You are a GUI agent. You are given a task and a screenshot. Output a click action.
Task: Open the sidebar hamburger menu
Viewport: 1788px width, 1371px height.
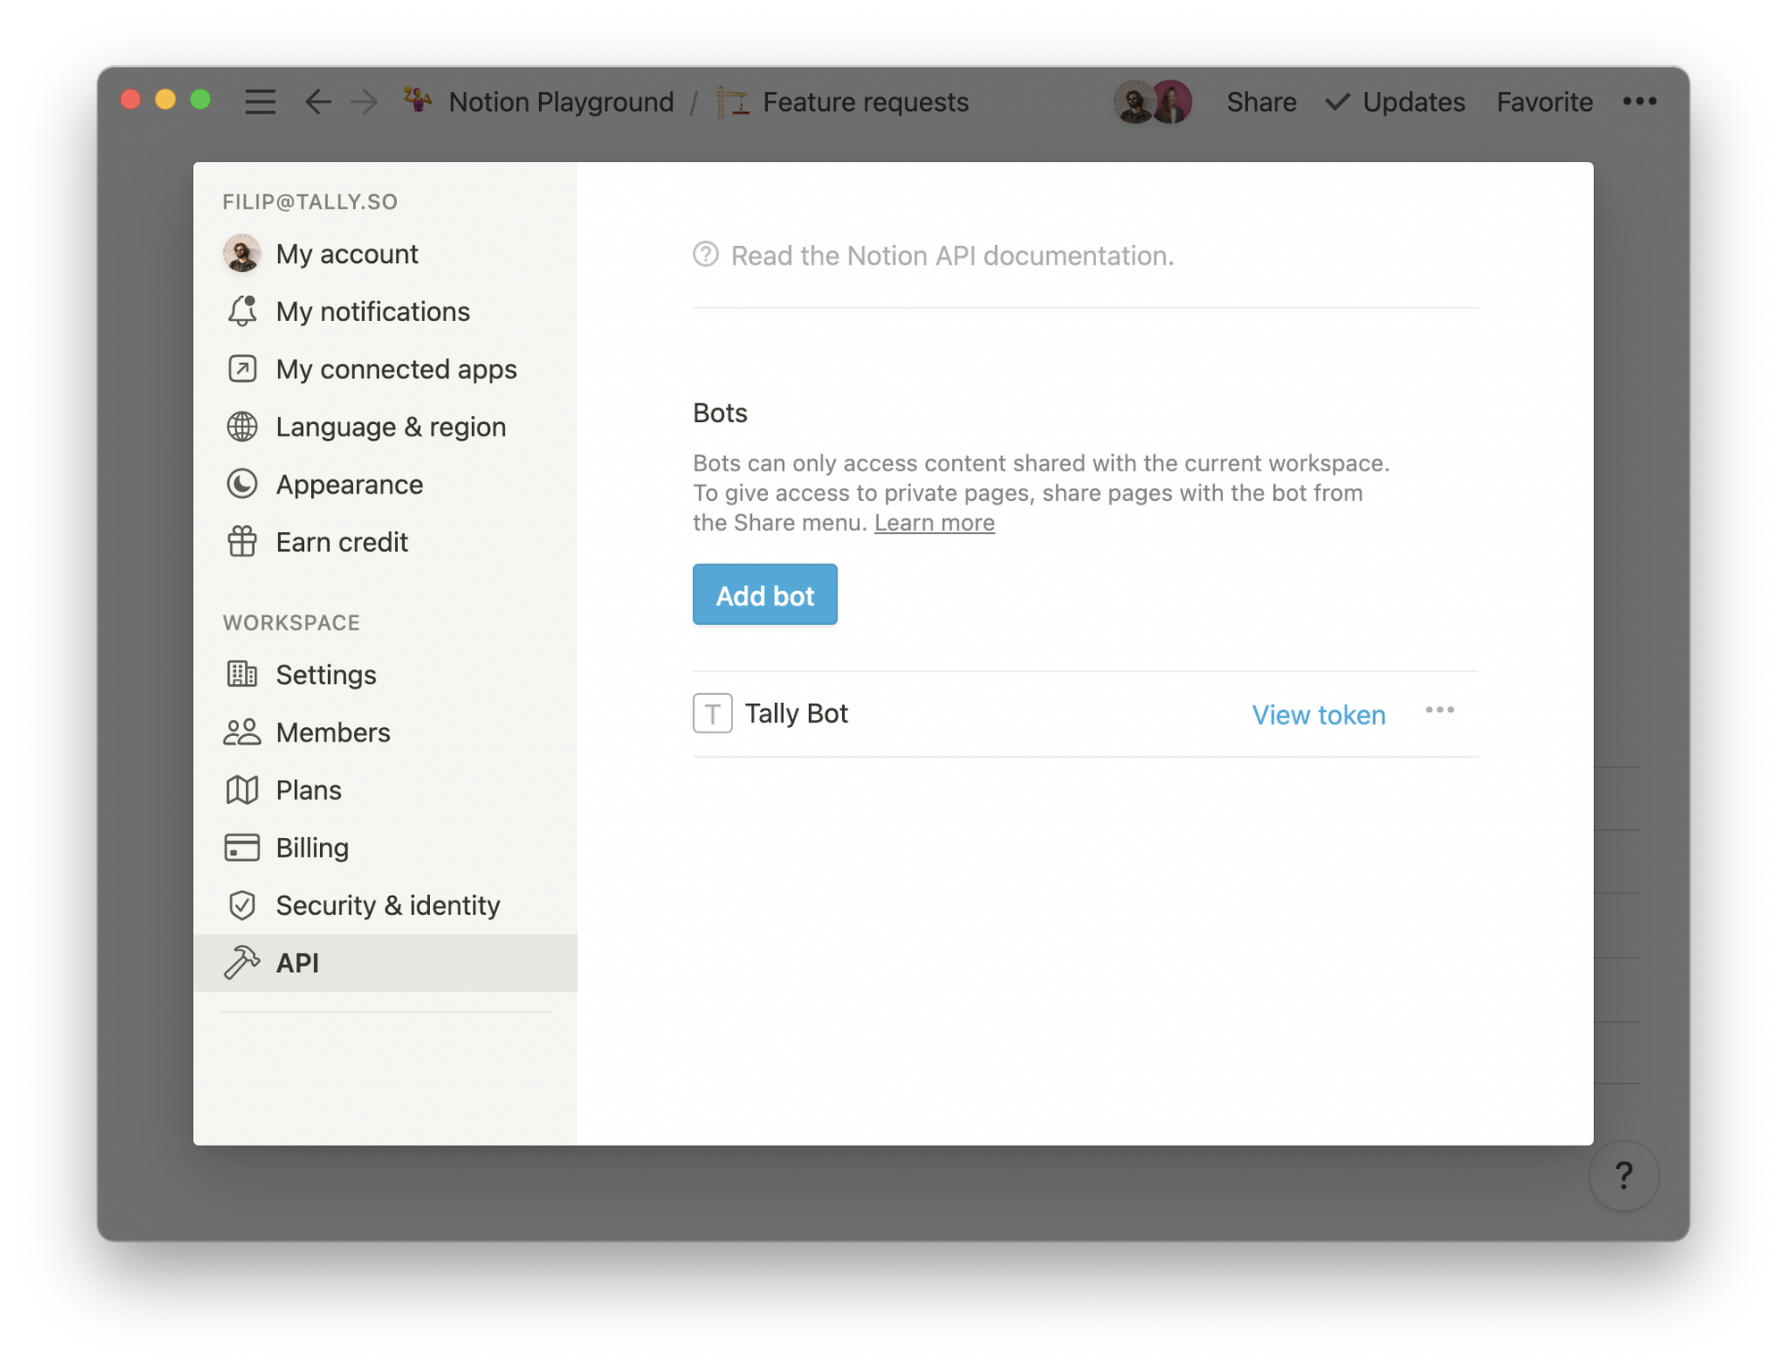coord(260,102)
